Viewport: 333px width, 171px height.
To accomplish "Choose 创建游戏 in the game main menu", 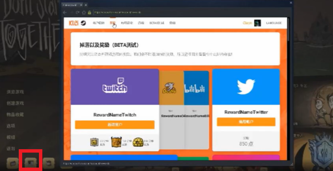I will click(x=15, y=103).
